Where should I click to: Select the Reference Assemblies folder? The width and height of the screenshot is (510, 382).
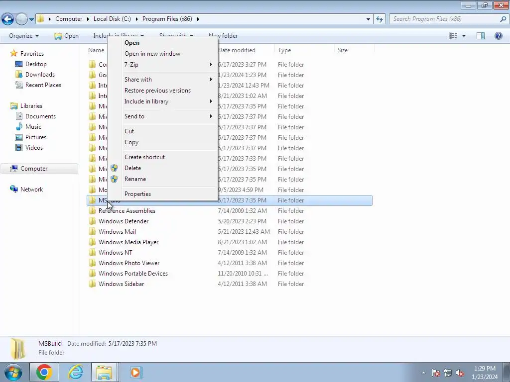pyautogui.click(x=127, y=211)
